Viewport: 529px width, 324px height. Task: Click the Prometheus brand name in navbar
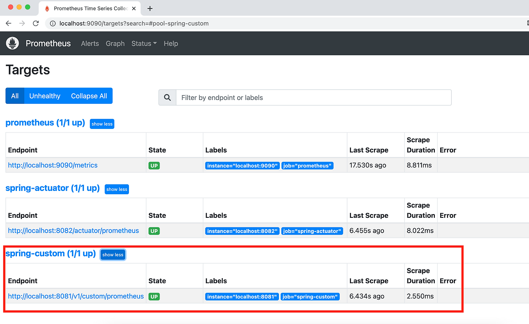pyautogui.click(x=48, y=43)
